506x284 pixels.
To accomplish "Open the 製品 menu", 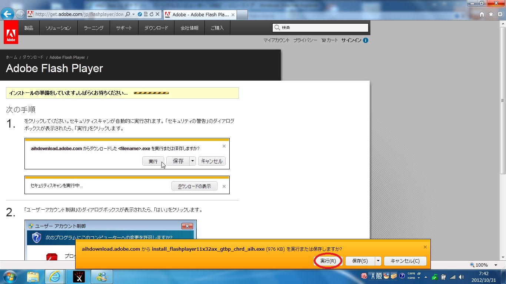I will coord(29,28).
